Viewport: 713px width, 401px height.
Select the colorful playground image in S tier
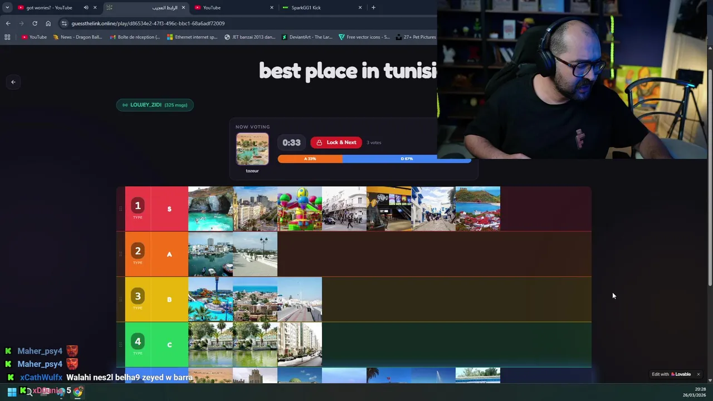(x=300, y=209)
